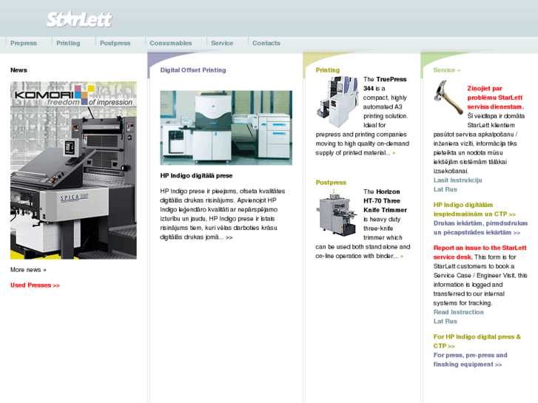Open the Contacts page
The width and height of the screenshot is (538, 403).
tap(266, 43)
